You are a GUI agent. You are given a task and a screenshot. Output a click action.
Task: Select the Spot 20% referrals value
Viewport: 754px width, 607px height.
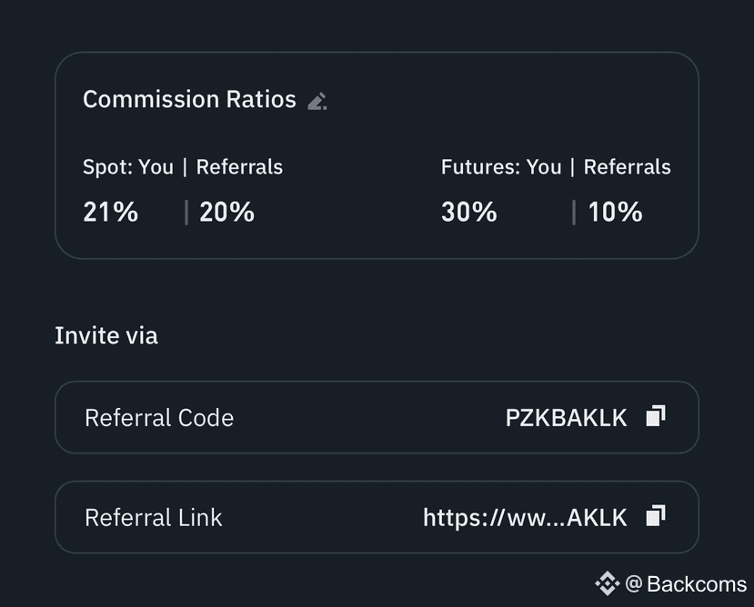tap(226, 212)
